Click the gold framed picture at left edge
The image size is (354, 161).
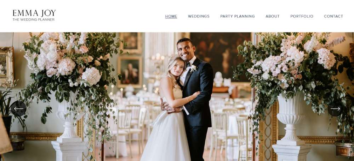[x=6, y=67]
